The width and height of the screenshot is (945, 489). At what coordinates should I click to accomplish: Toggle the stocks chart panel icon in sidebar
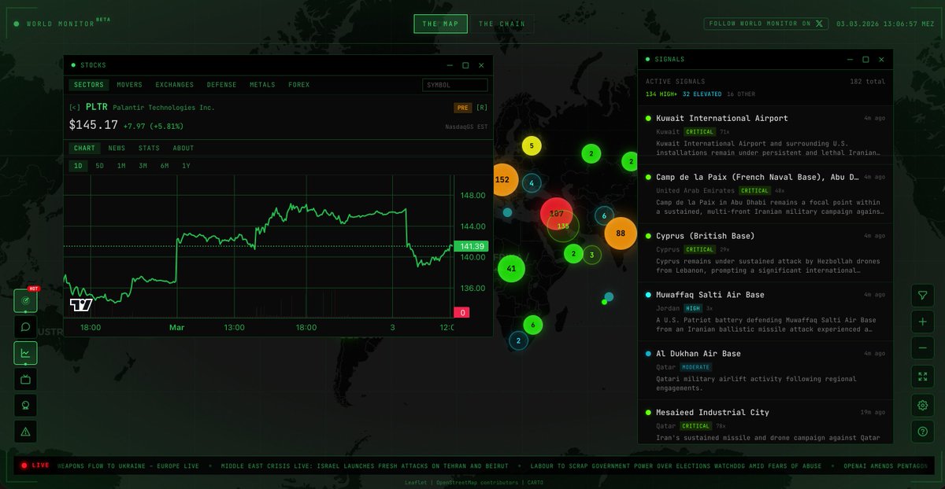coord(25,353)
